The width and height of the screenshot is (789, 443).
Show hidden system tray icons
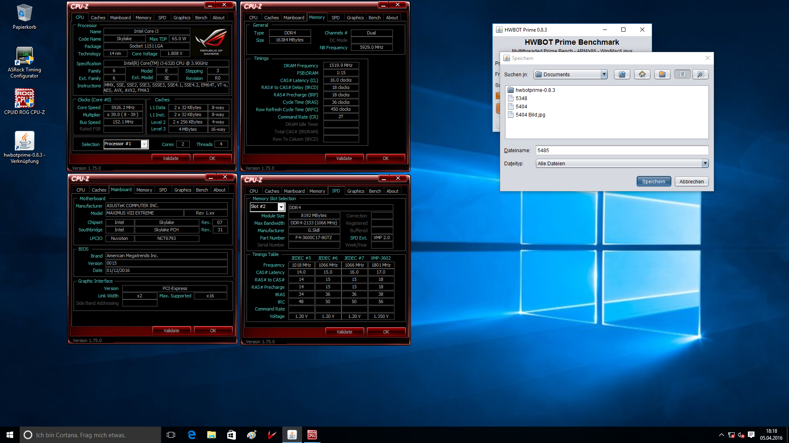coord(721,435)
